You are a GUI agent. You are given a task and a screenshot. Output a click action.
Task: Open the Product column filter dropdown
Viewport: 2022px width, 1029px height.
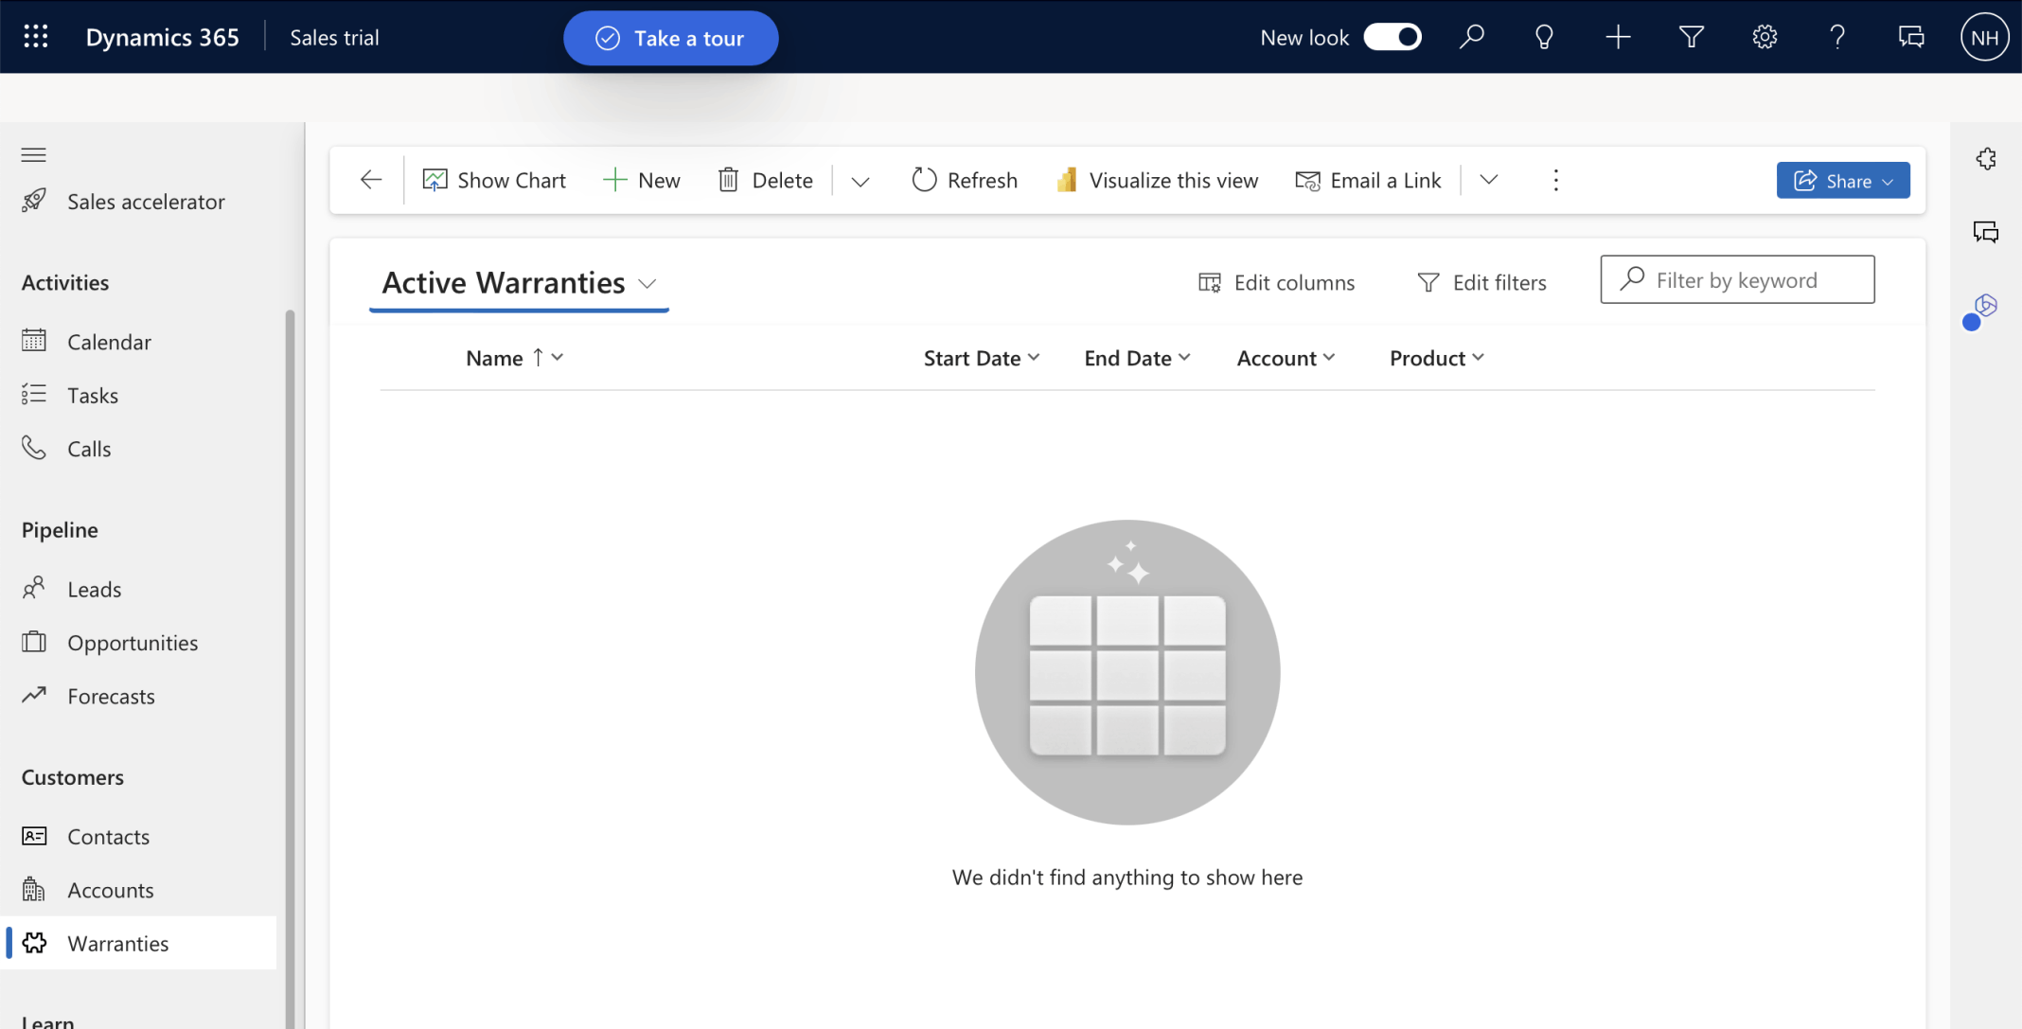click(1479, 358)
